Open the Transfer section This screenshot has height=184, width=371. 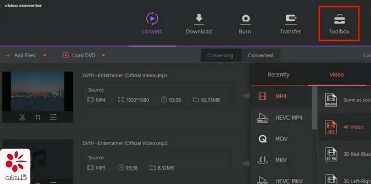(x=291, y=24)
